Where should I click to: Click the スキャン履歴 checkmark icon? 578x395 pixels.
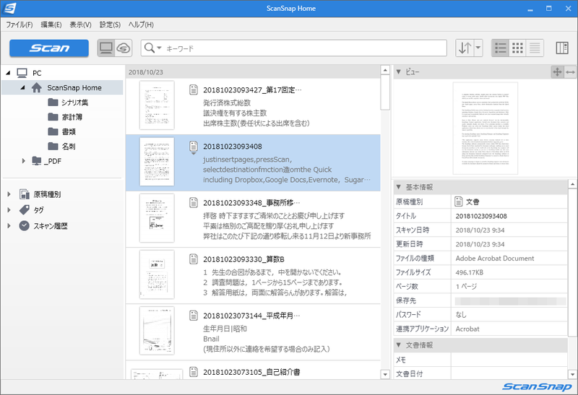25,226
